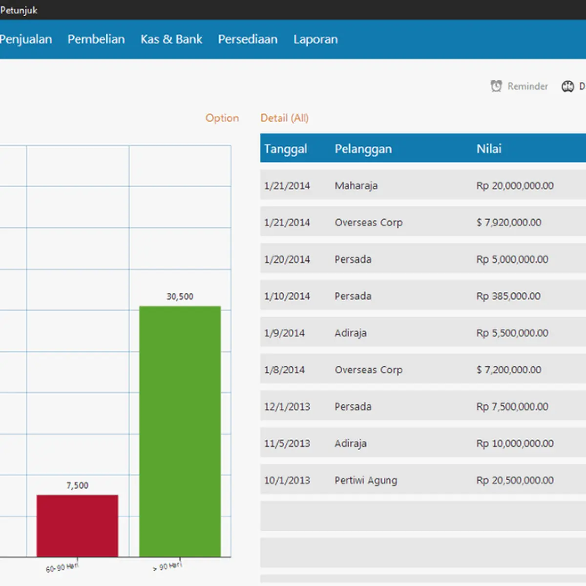
Task: Select the green > 90 Hari bar
Action: (180, 431)
